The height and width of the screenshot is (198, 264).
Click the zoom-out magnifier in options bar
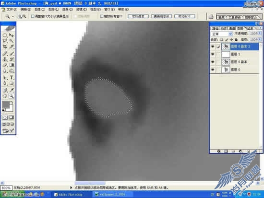[x=24, y=16]
